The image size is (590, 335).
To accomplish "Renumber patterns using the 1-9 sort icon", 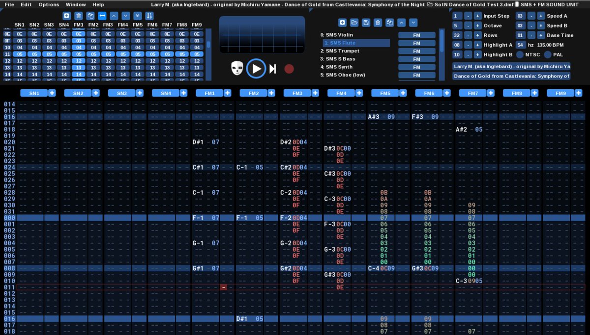I will (149, 15).
